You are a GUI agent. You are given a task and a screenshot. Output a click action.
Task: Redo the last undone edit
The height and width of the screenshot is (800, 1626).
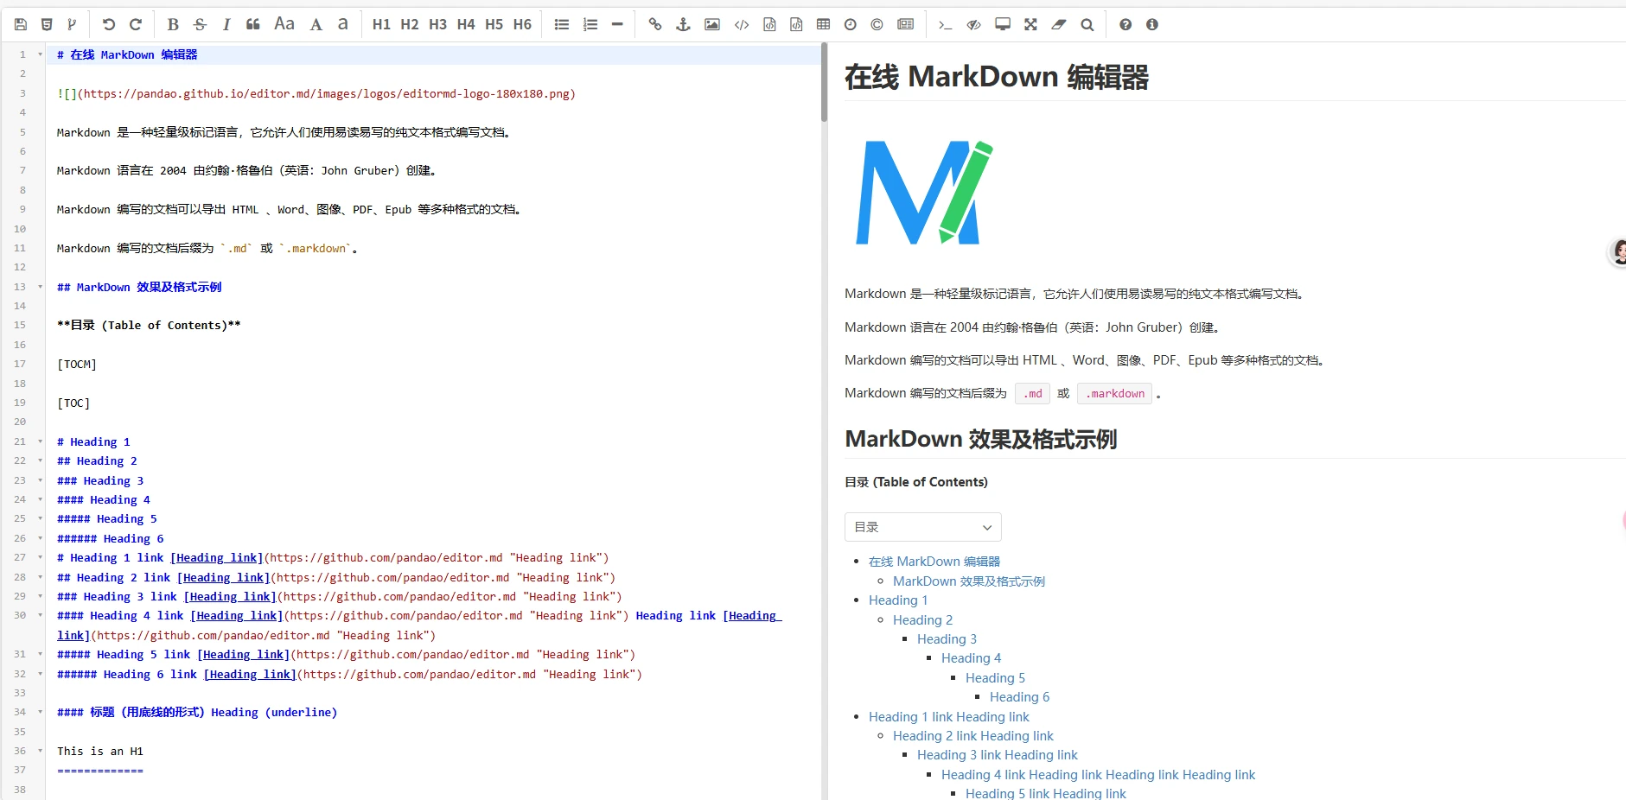point(136,24)
